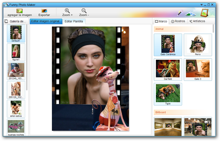Screen dimensions: 220x141
Task: Click the gallery panel vertical scrollbar
Action: pyautogui.click(x=27, y=57)
